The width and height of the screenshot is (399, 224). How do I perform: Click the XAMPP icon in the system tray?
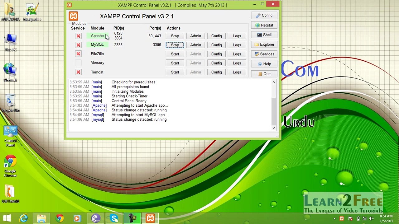342,219
